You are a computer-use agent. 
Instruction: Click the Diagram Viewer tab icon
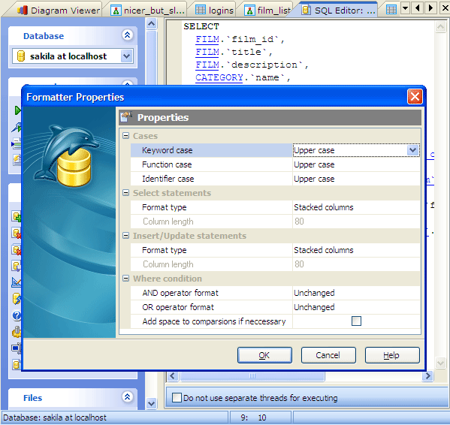pyautogui.click(x=23, y=10)
